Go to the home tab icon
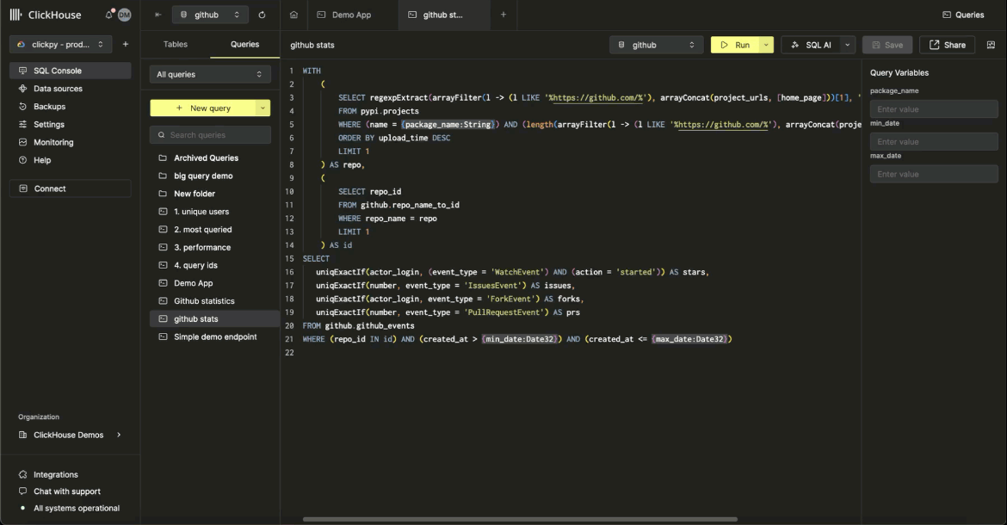1007x525 pixels. pos(294,15)
